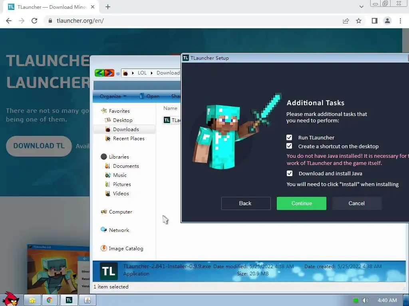Open Explorer recent locations dropdown arrow
The width and height of the screenshot is (409, 306).
[118, 74]
